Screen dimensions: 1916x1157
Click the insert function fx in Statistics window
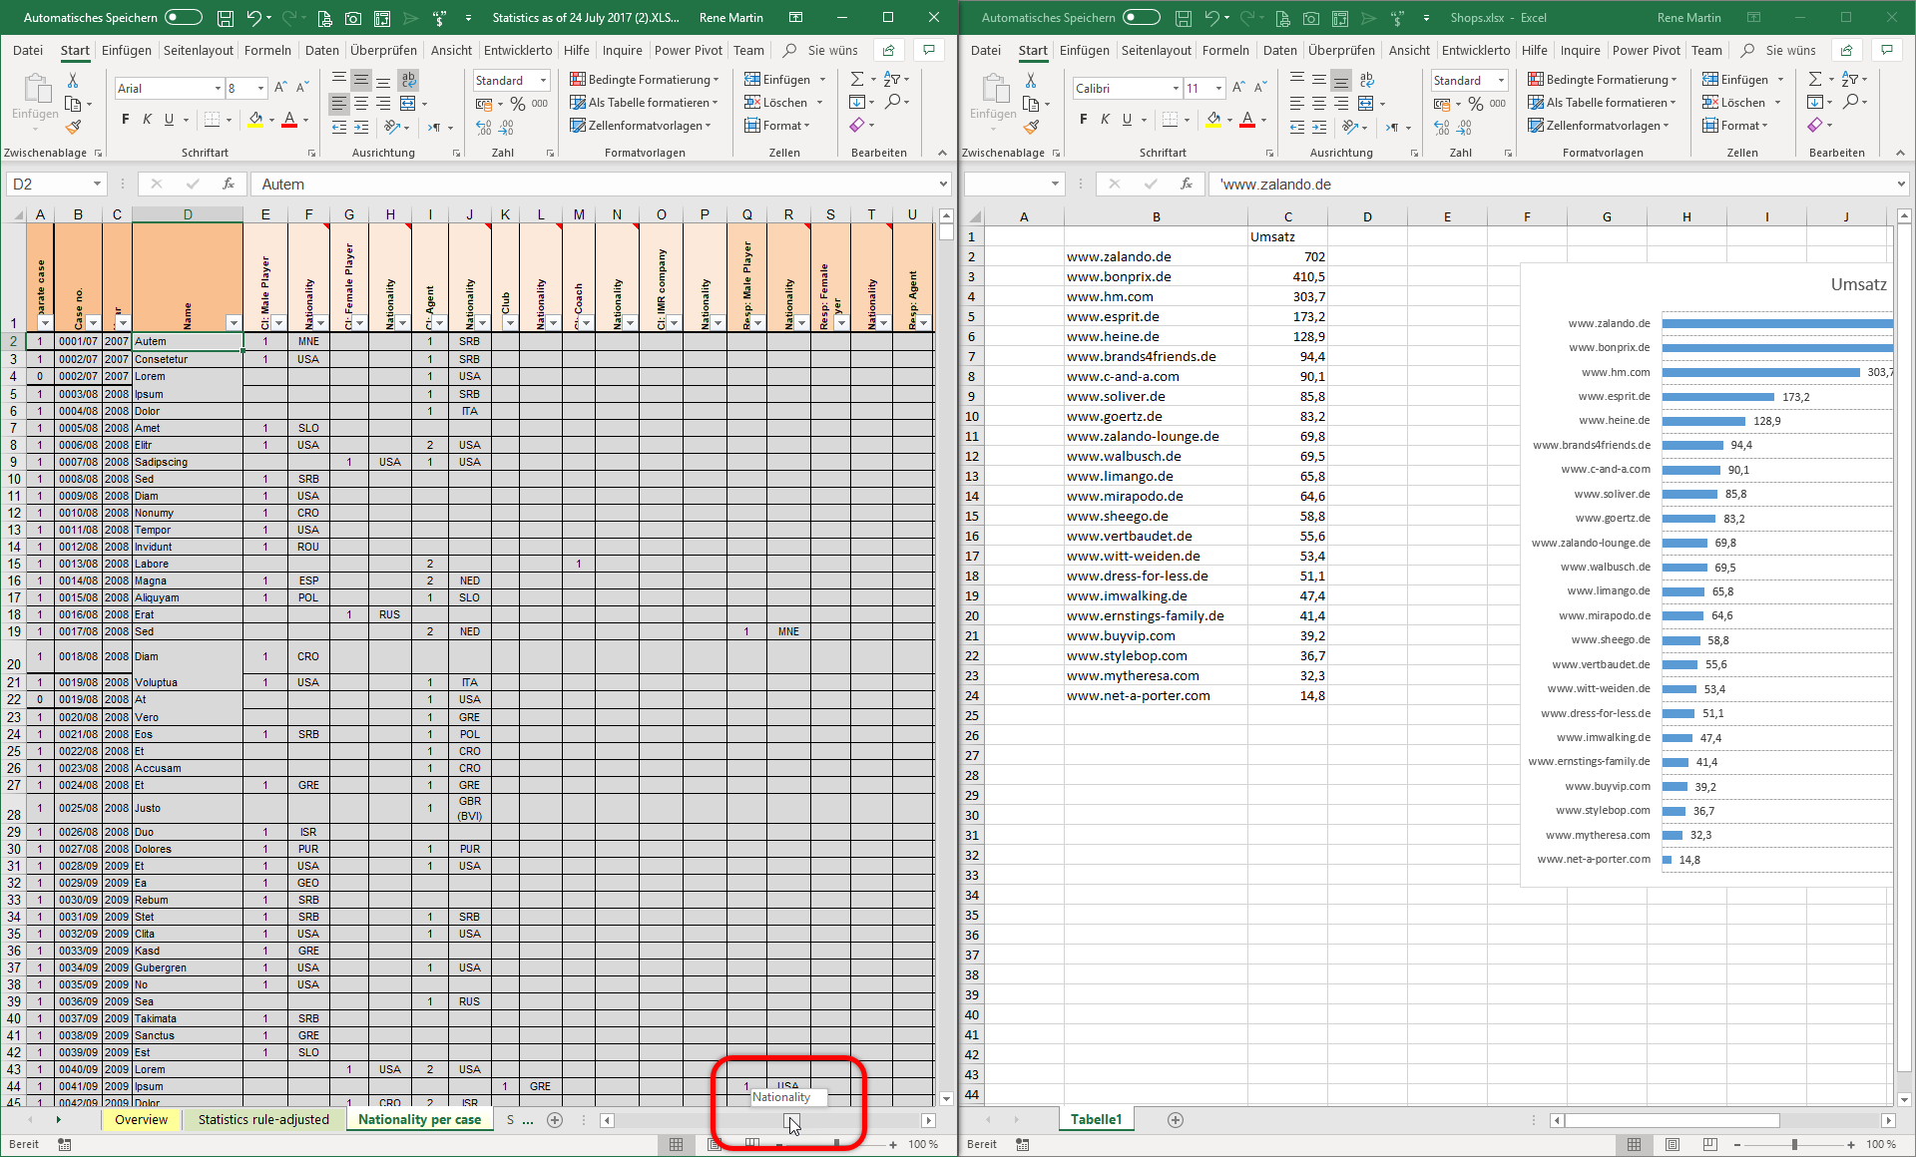(x=229, y=184)
